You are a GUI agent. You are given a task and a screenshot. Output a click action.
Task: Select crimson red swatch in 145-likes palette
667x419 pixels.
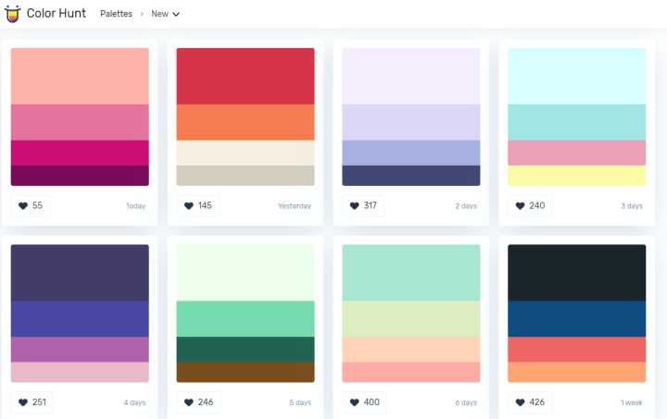click(x=245, y=77)
